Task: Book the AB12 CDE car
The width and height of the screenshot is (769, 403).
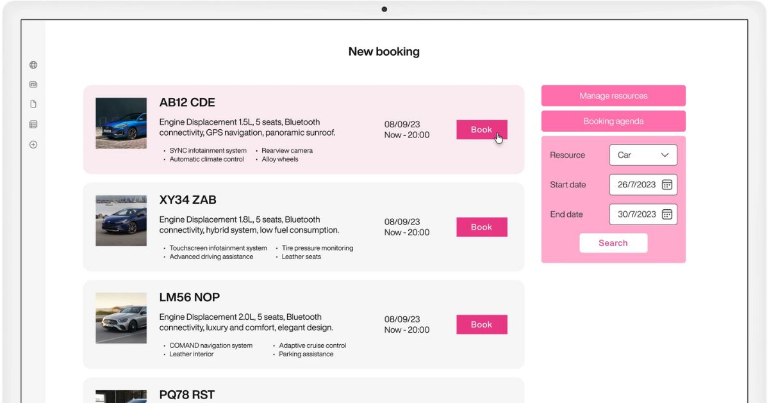Action: [x=481, y=130]
